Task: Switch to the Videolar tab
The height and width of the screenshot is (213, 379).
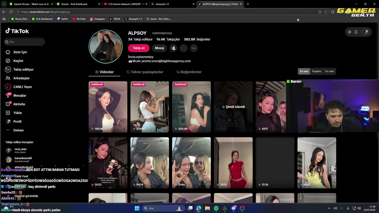Action: click(104, 72)
